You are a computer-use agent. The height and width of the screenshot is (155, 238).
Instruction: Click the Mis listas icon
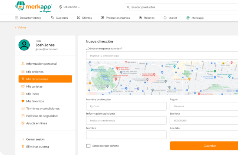23,94
